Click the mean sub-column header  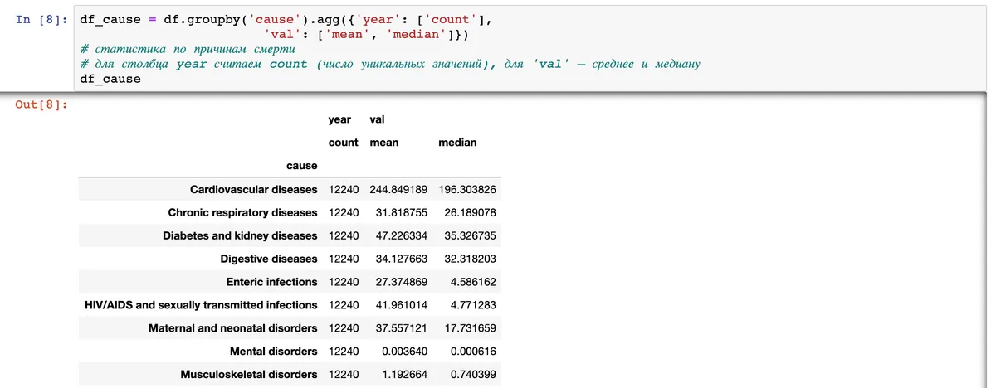384,143
